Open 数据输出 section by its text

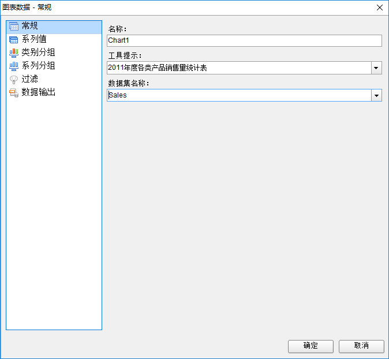coord(38,92)
